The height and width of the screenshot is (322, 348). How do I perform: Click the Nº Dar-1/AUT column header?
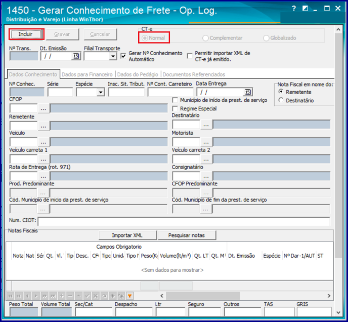coord(299,256)
